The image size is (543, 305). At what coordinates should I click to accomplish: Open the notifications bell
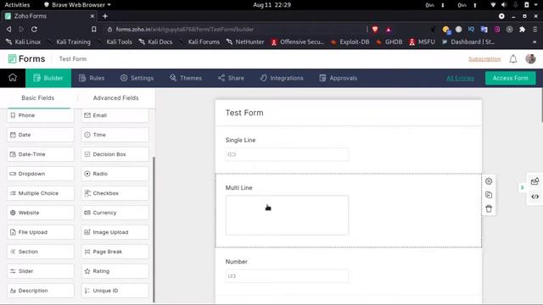point(512,59)
